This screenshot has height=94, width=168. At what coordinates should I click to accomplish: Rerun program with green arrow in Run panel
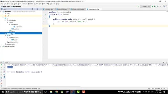point(1,65)
